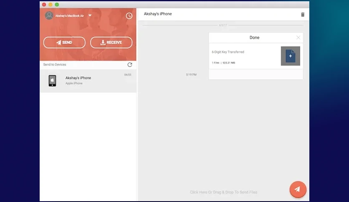Open the transfer history clock icon
Viewport: 349px width, 202px height.
tap(129, 16)
